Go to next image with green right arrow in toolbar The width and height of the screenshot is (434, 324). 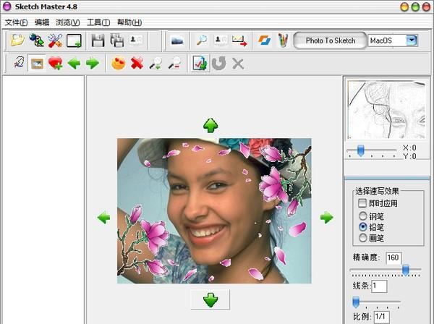tap(93, 64)
